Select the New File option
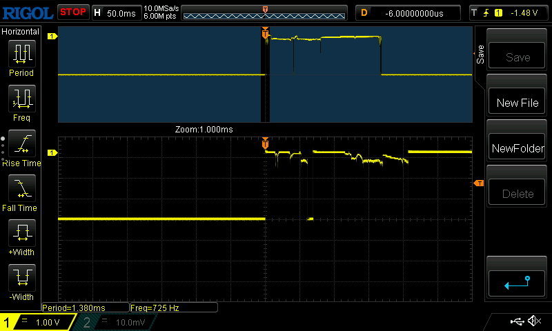The image size is (552, 331). [x=517, y=103]
